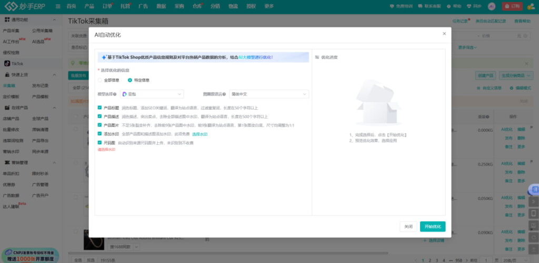Click the 快速上货 section icon in sidebar

click(7, 75)
